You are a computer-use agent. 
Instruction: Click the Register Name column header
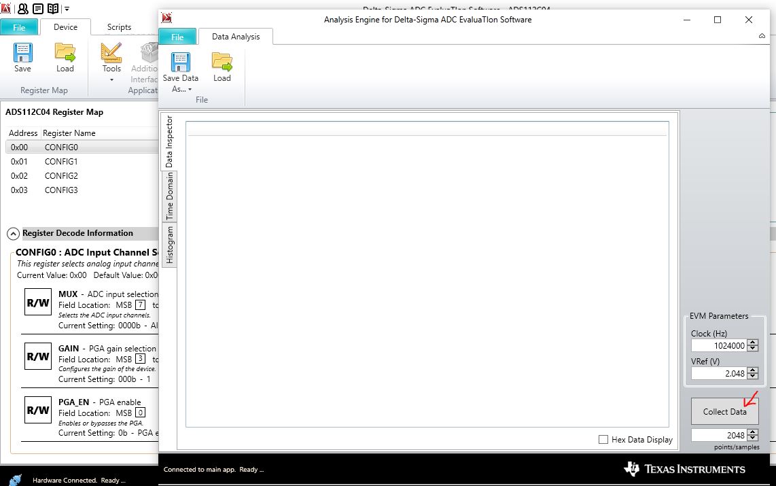(x=69, y=133)
